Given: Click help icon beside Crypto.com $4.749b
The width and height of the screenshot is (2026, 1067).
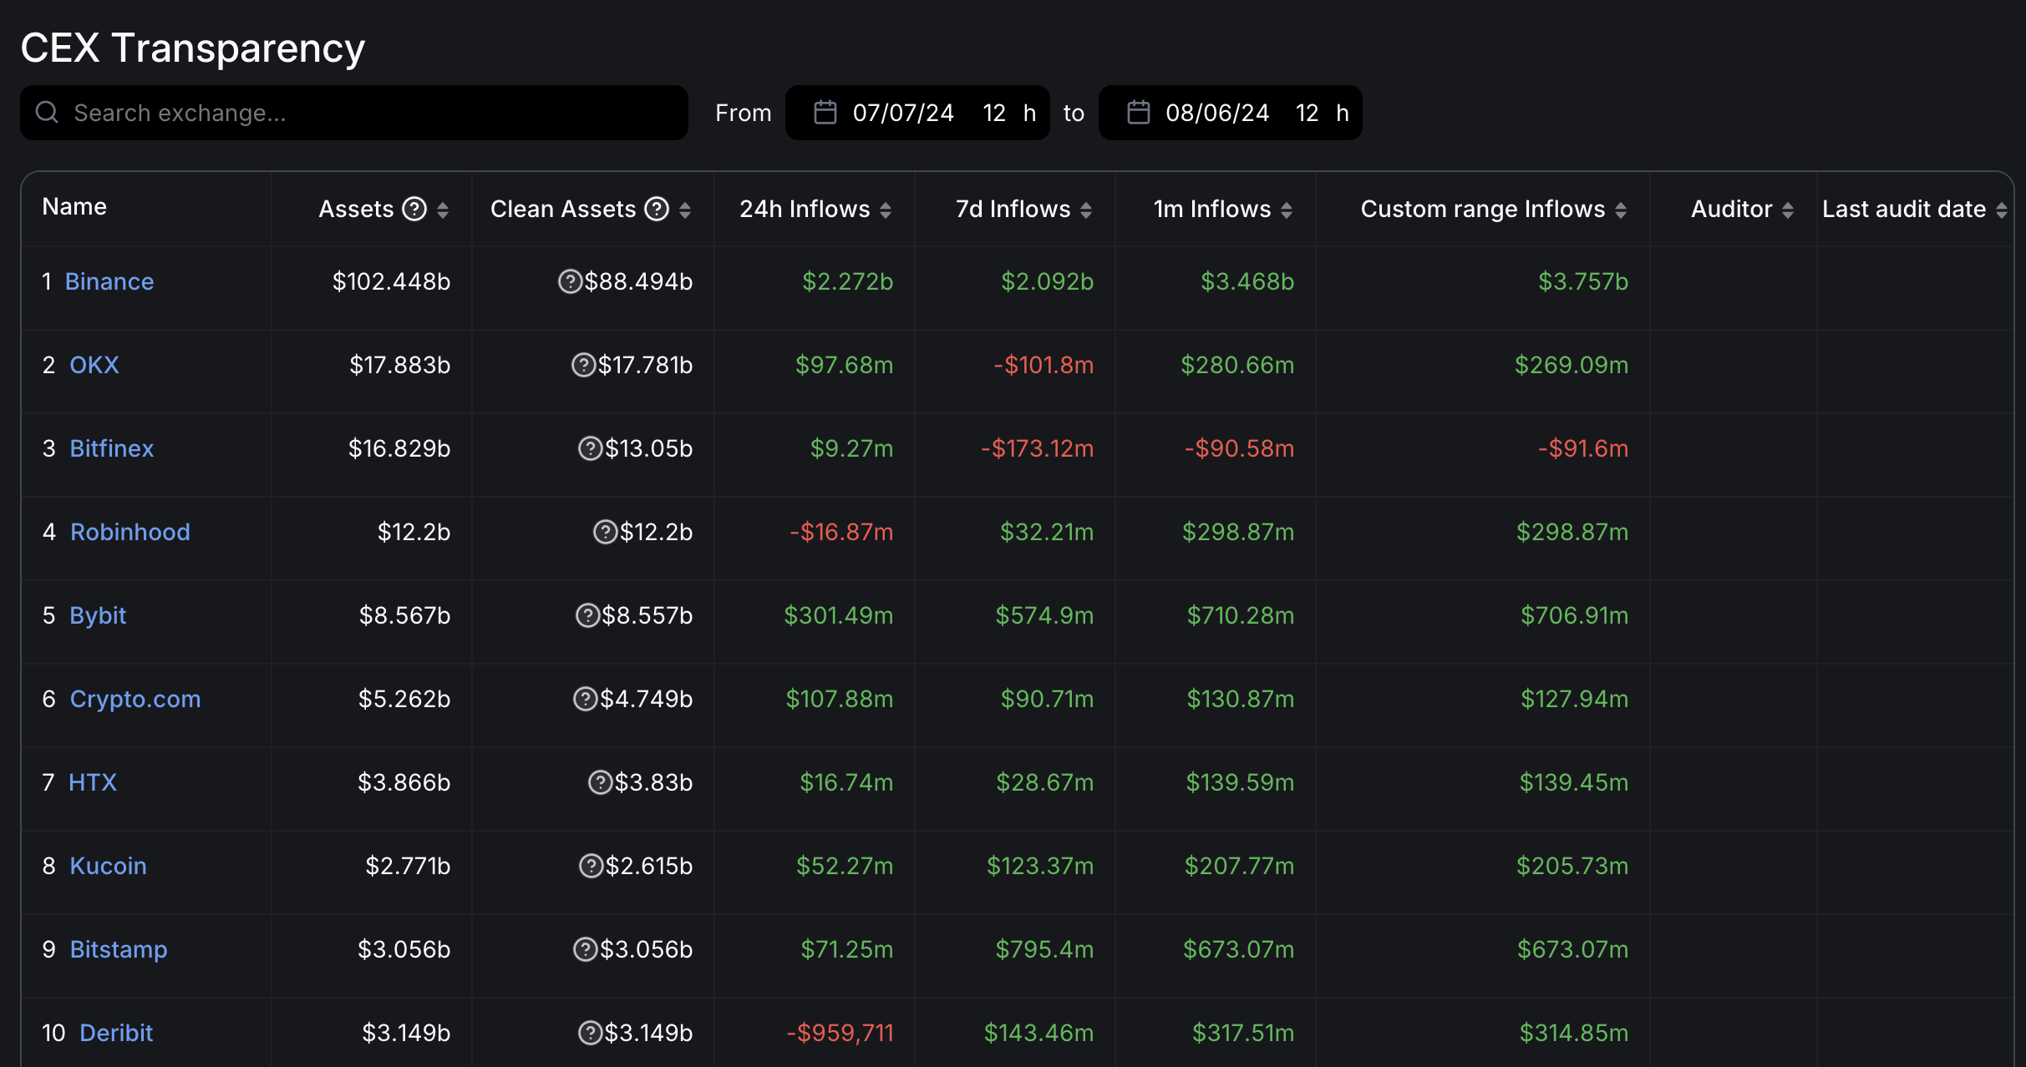Looking at the screenshot, I should click(x=585, y=699).
